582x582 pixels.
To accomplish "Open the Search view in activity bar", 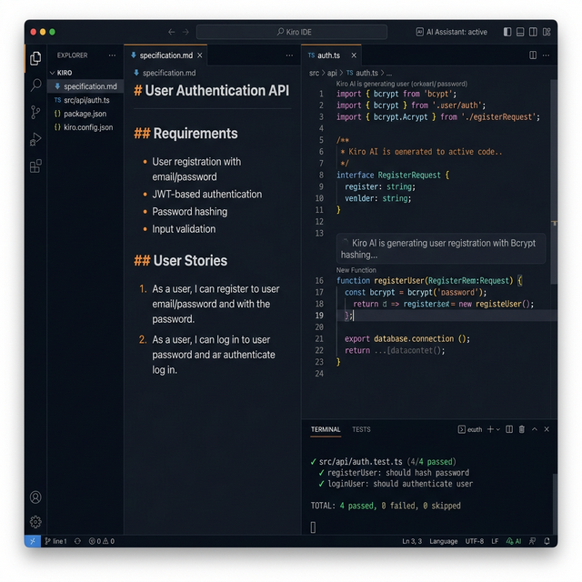I will click(35, 85).
